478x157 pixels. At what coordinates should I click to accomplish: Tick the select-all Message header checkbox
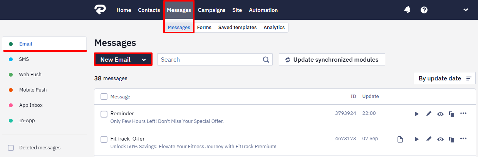click(x=104, y=96)
